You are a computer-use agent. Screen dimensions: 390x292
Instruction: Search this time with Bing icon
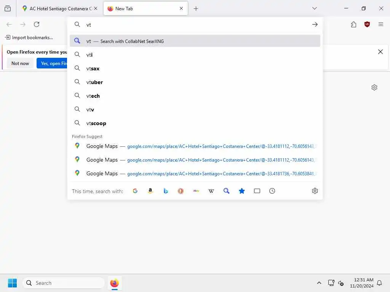(166, 191)
